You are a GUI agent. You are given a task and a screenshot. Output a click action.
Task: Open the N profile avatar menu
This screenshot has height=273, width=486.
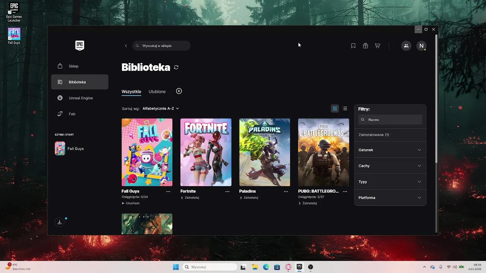(x=421, y=46)
